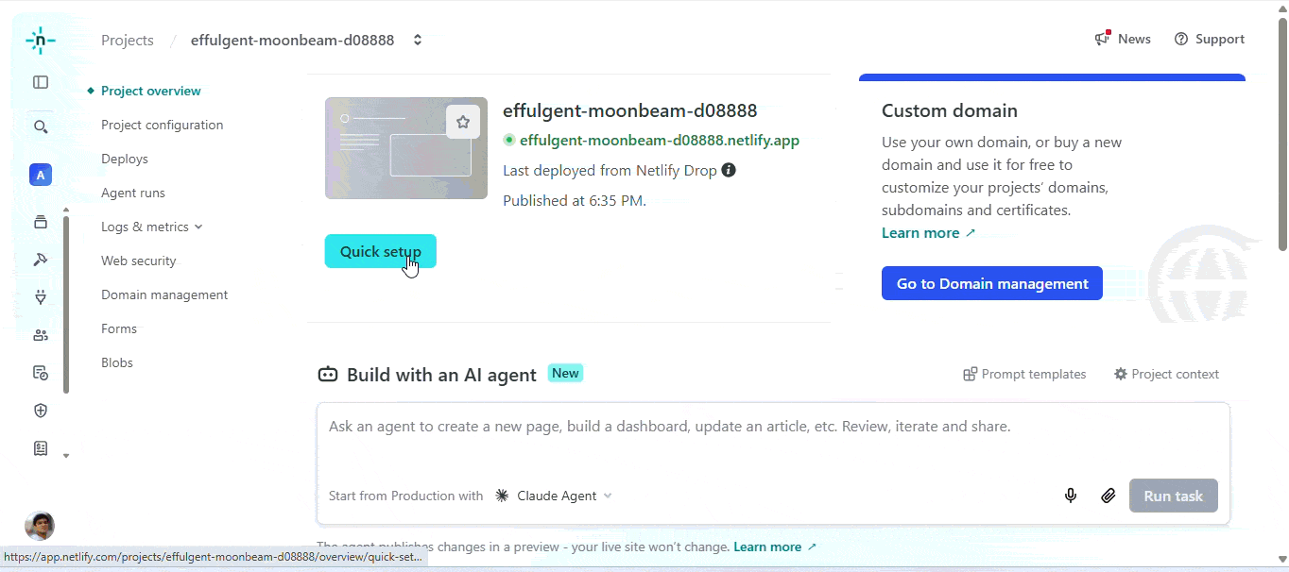Open the builds hammer icon
This screenshot has width=1289, height=572.
coord(41,260)
